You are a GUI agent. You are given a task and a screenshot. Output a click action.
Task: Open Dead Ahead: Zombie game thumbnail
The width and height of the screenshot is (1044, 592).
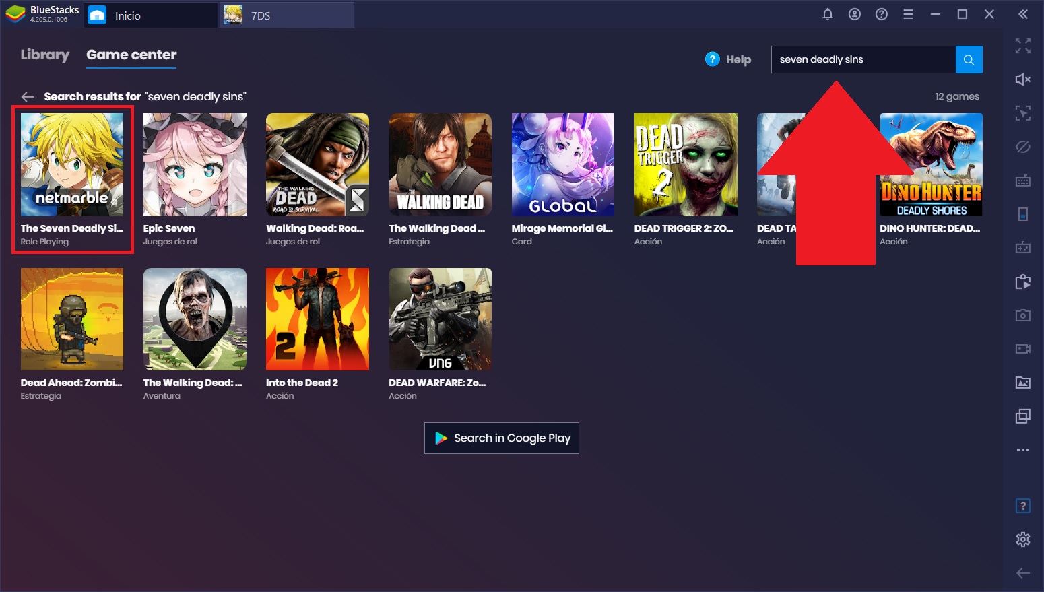(72, 319)
